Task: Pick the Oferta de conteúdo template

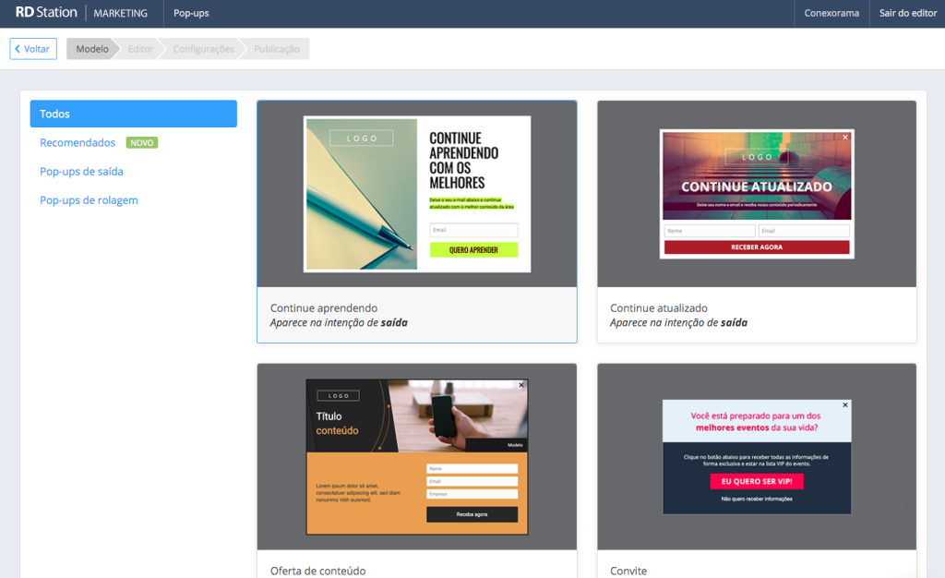Action: [417, 456]
